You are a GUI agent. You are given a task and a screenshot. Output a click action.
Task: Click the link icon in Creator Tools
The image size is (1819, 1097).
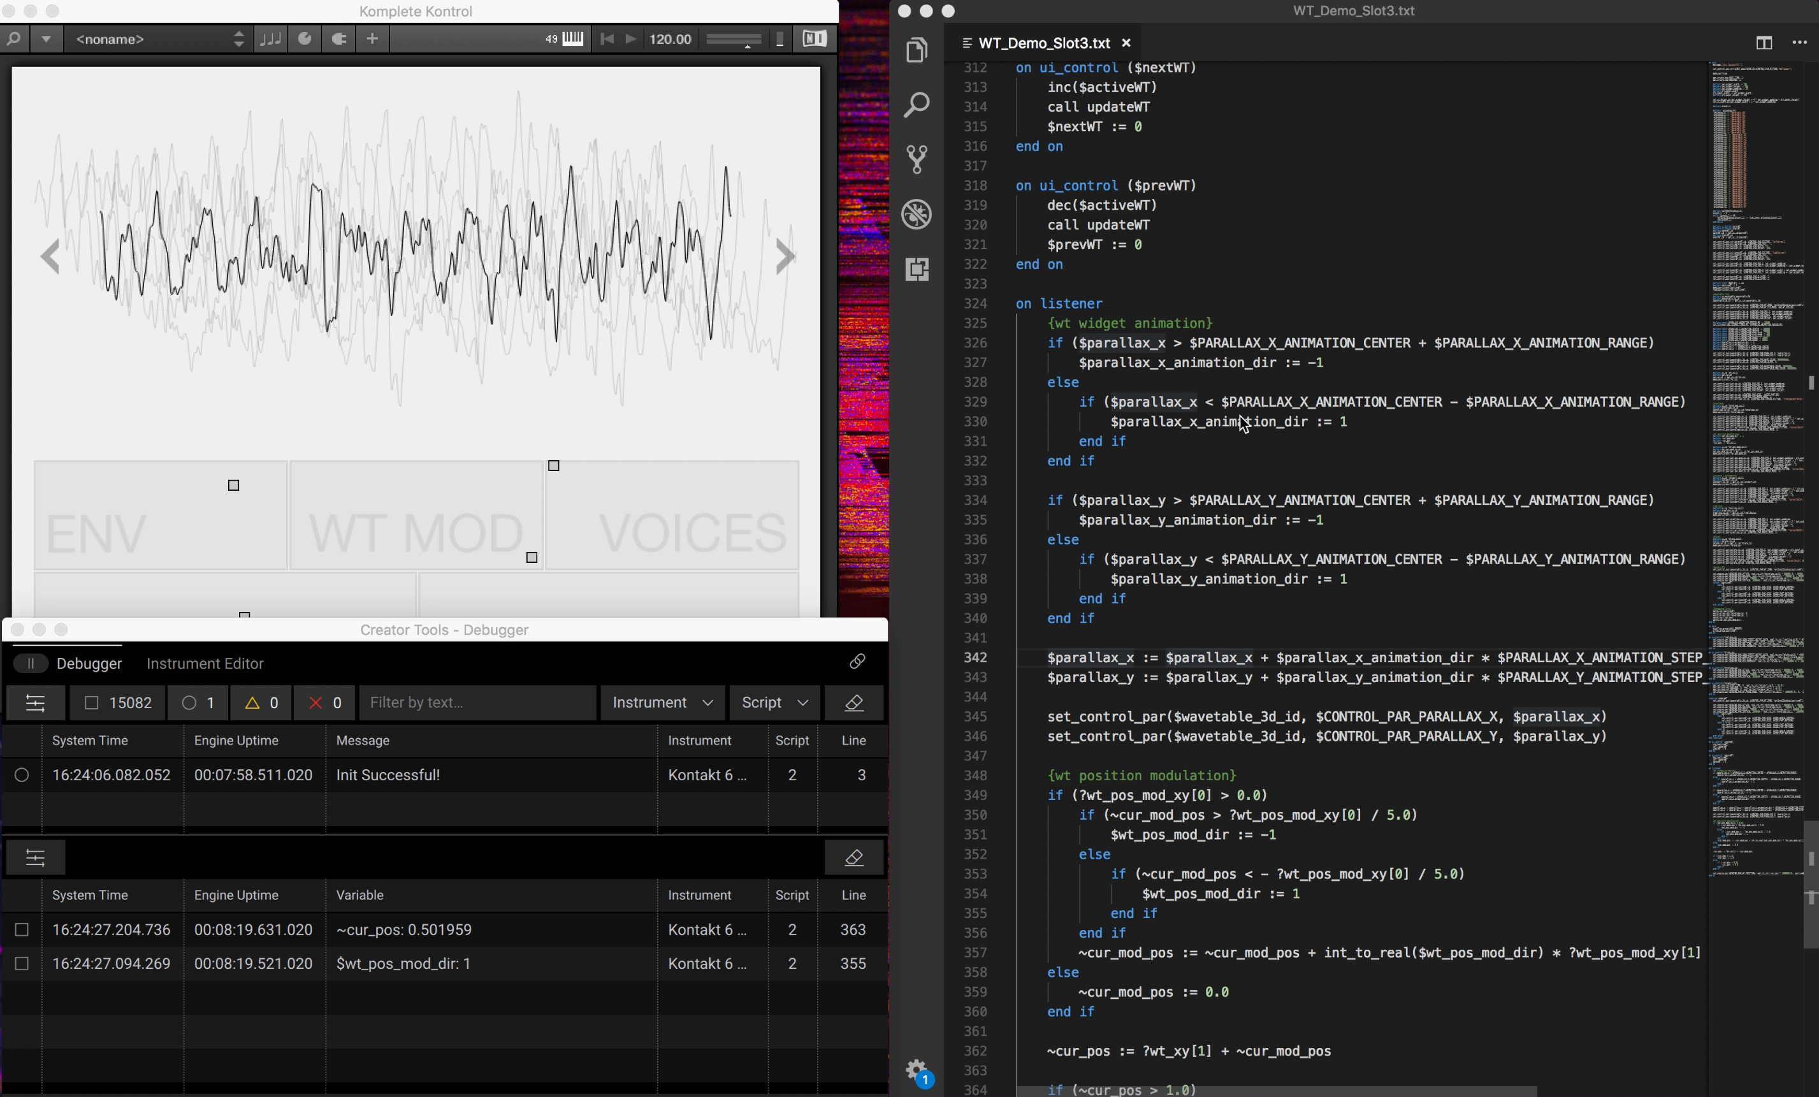coord(857,662)
